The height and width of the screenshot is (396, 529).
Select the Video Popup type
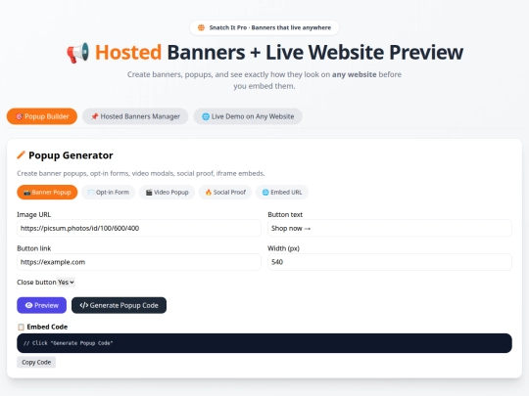[167, 193]
